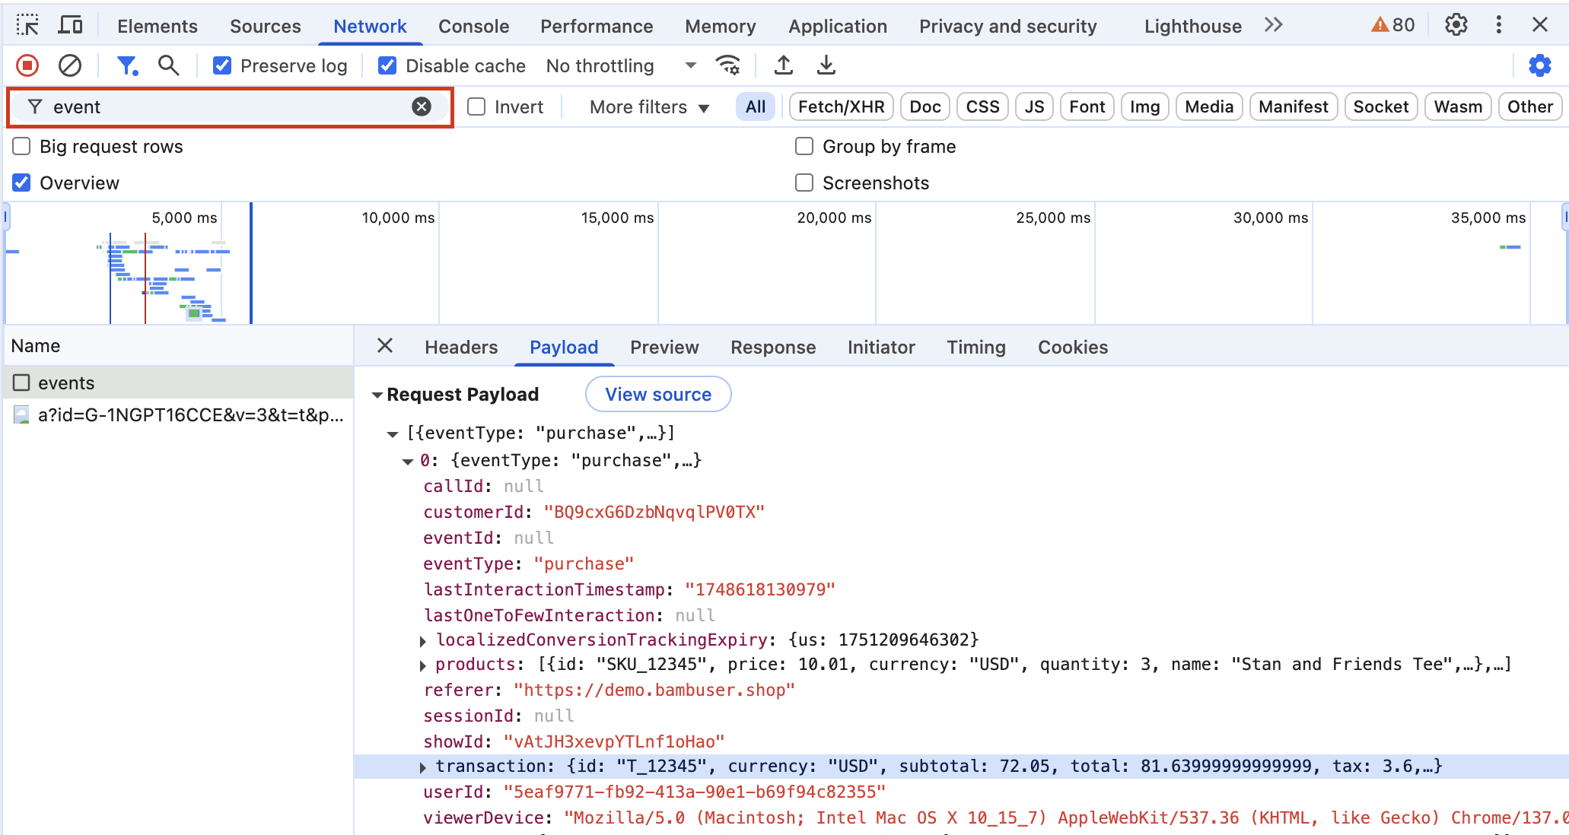Viewport: 1569px width, 835px height.
Task: Import HAR file upload icon
Action: pos(783,65)
